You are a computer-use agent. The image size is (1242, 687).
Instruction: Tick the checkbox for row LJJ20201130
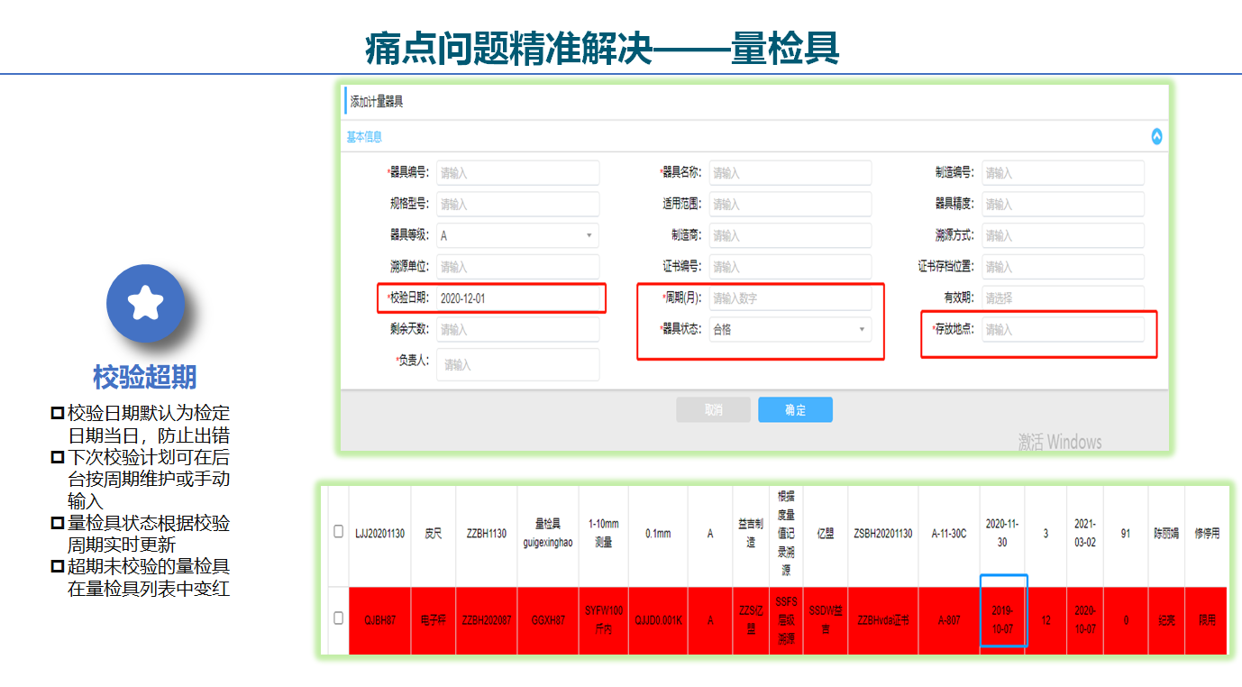pyautogui.click(x=339, y=532)
